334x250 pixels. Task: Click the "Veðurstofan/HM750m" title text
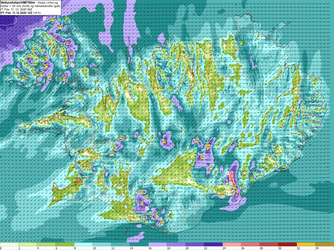point(17,2)
